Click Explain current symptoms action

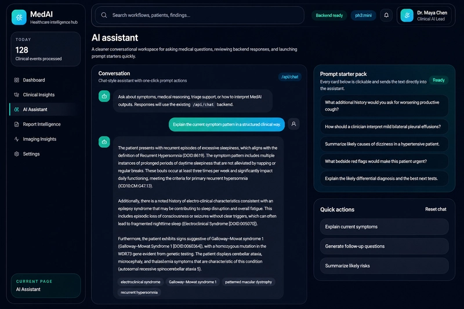point(384,227)
